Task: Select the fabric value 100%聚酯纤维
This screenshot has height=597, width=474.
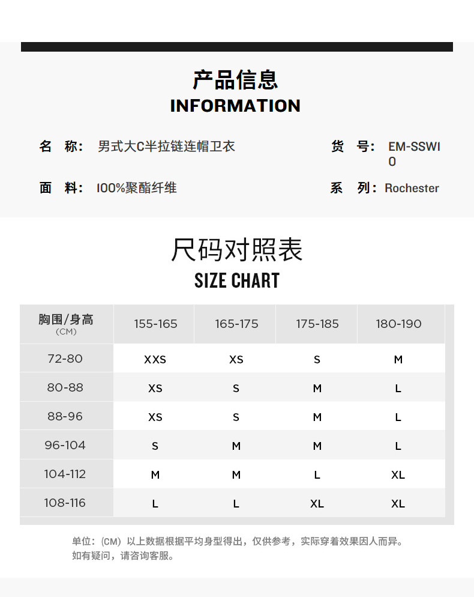Action: pos(137,188)
